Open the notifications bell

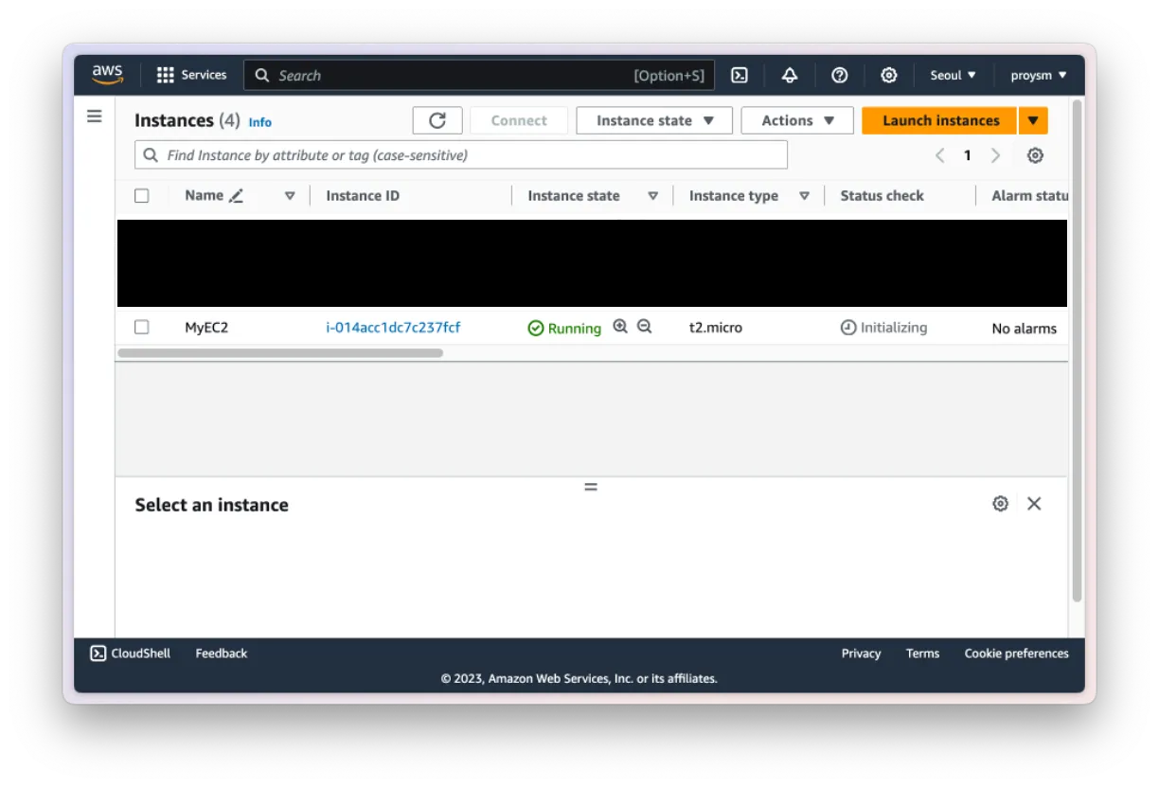pyautogui.click(x=790, y=76)
